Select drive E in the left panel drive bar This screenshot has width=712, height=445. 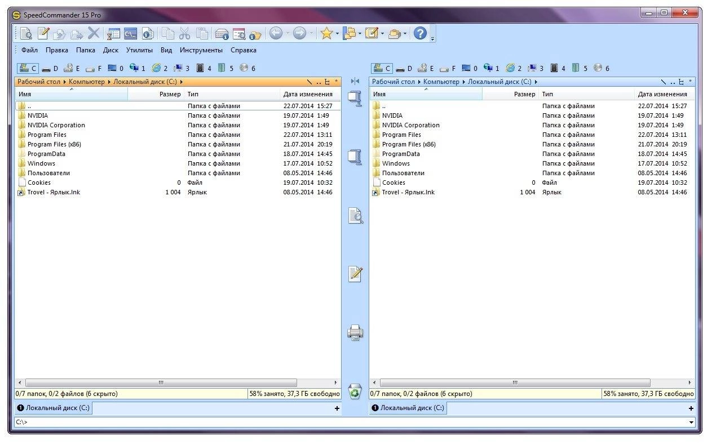click(72, 68)
